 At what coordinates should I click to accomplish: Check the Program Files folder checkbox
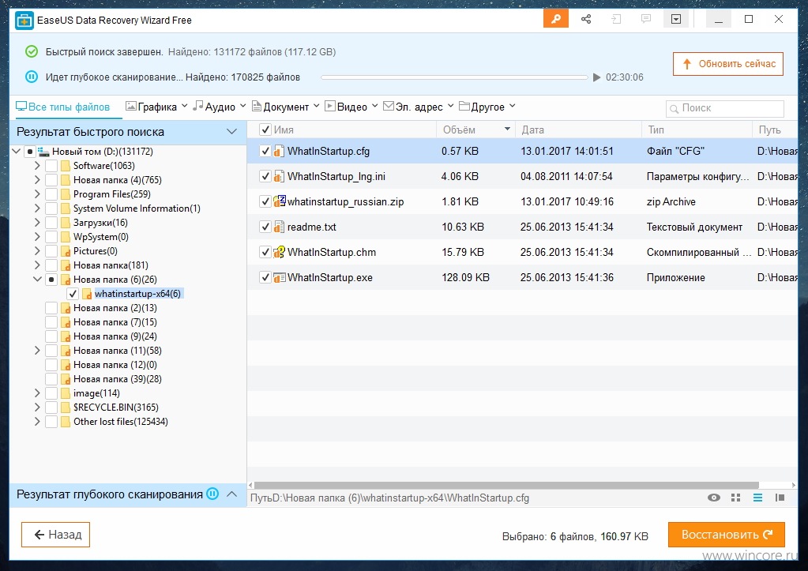[51, 194]
